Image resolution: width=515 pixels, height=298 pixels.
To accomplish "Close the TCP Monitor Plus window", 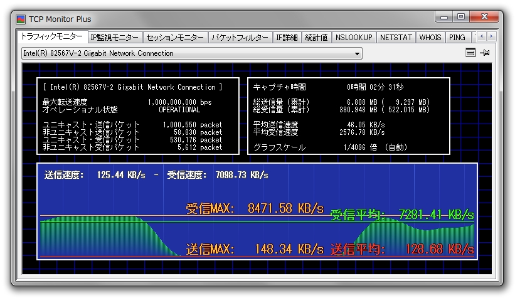I will coord(484,17).
